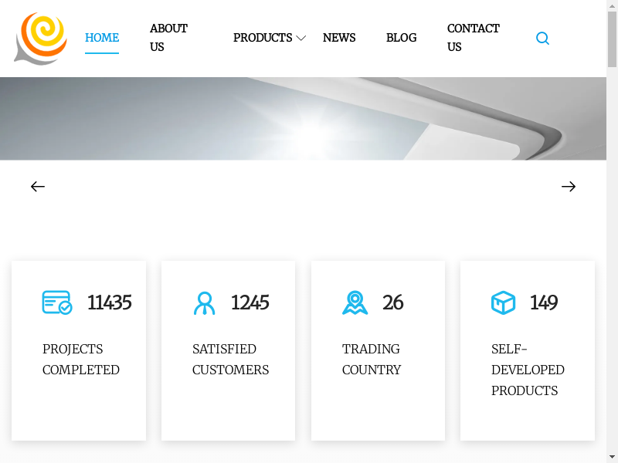Click the projects completed card icon
This screenshot has height=463, width=618.
click(57, 302)
